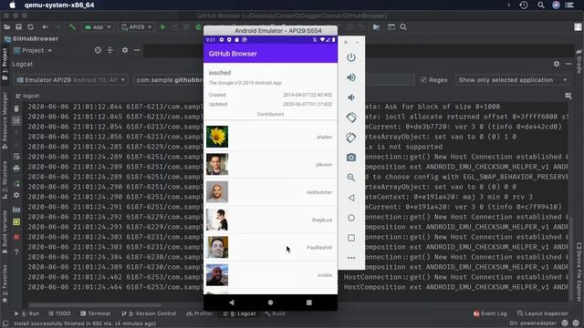Click Logcat sidebar print icon
The width and height of the screenshot is (584, 328).
(16, 169)
